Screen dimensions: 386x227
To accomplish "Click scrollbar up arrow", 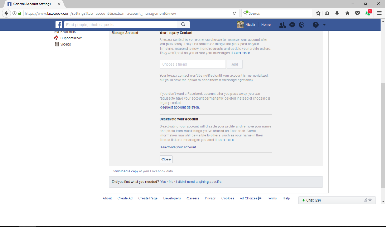I will (x=382, y=21).
